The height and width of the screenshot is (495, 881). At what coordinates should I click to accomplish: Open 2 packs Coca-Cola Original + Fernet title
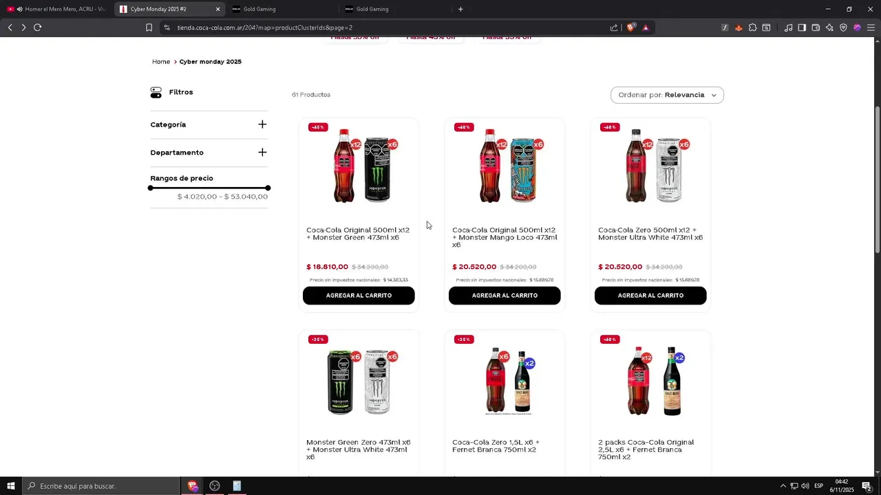tap(646, 450)
